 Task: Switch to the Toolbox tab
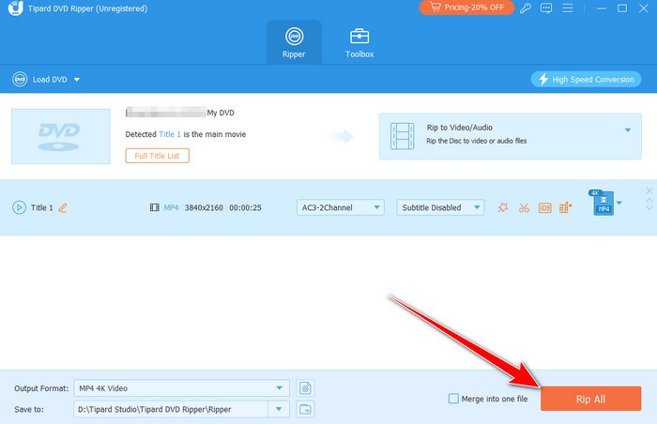359,42
